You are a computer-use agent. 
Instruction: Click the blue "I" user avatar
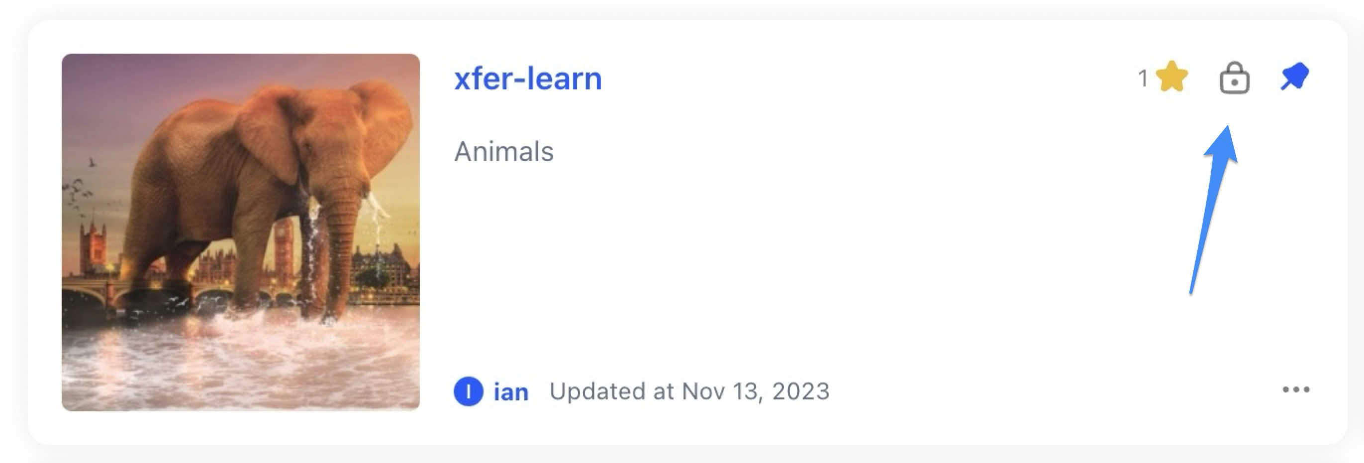pos(468,391)
